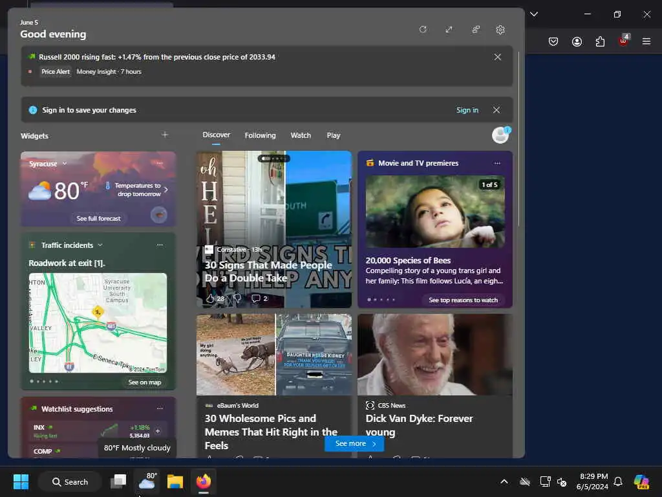Click the round weather map icon
662x497 pixels.
pyautogui.click(x=159, y=215)
